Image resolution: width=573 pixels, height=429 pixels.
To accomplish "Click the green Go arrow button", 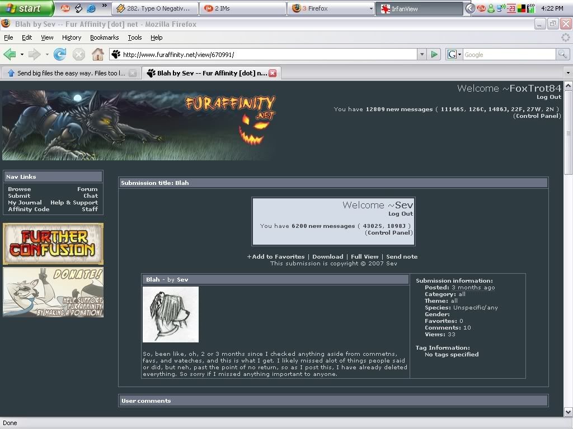I will tap(434, 54).
